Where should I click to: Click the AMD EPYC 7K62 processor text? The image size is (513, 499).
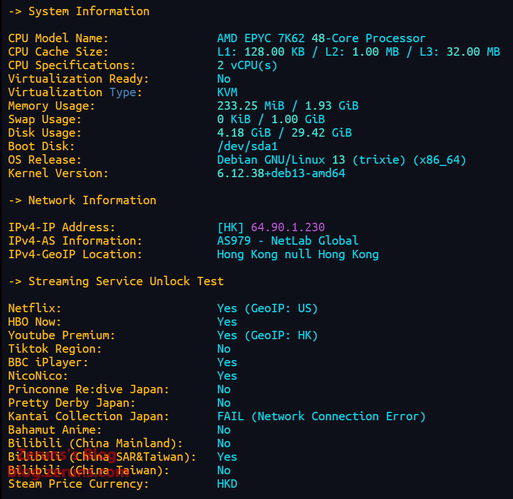pyautogui.click(x=321, y=38)
